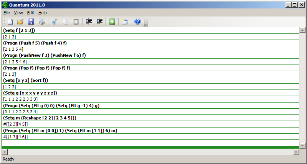Click the horizontal scrollbar left arrow
The image size is (307, 164).
tap(5, 152)
